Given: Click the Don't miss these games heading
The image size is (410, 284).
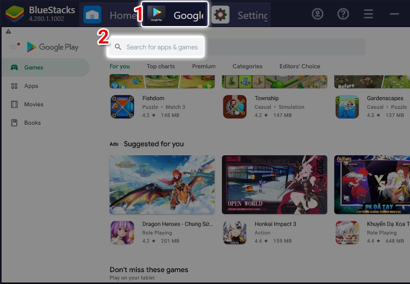Looking at the screenshot, I should tap(149, 270).
